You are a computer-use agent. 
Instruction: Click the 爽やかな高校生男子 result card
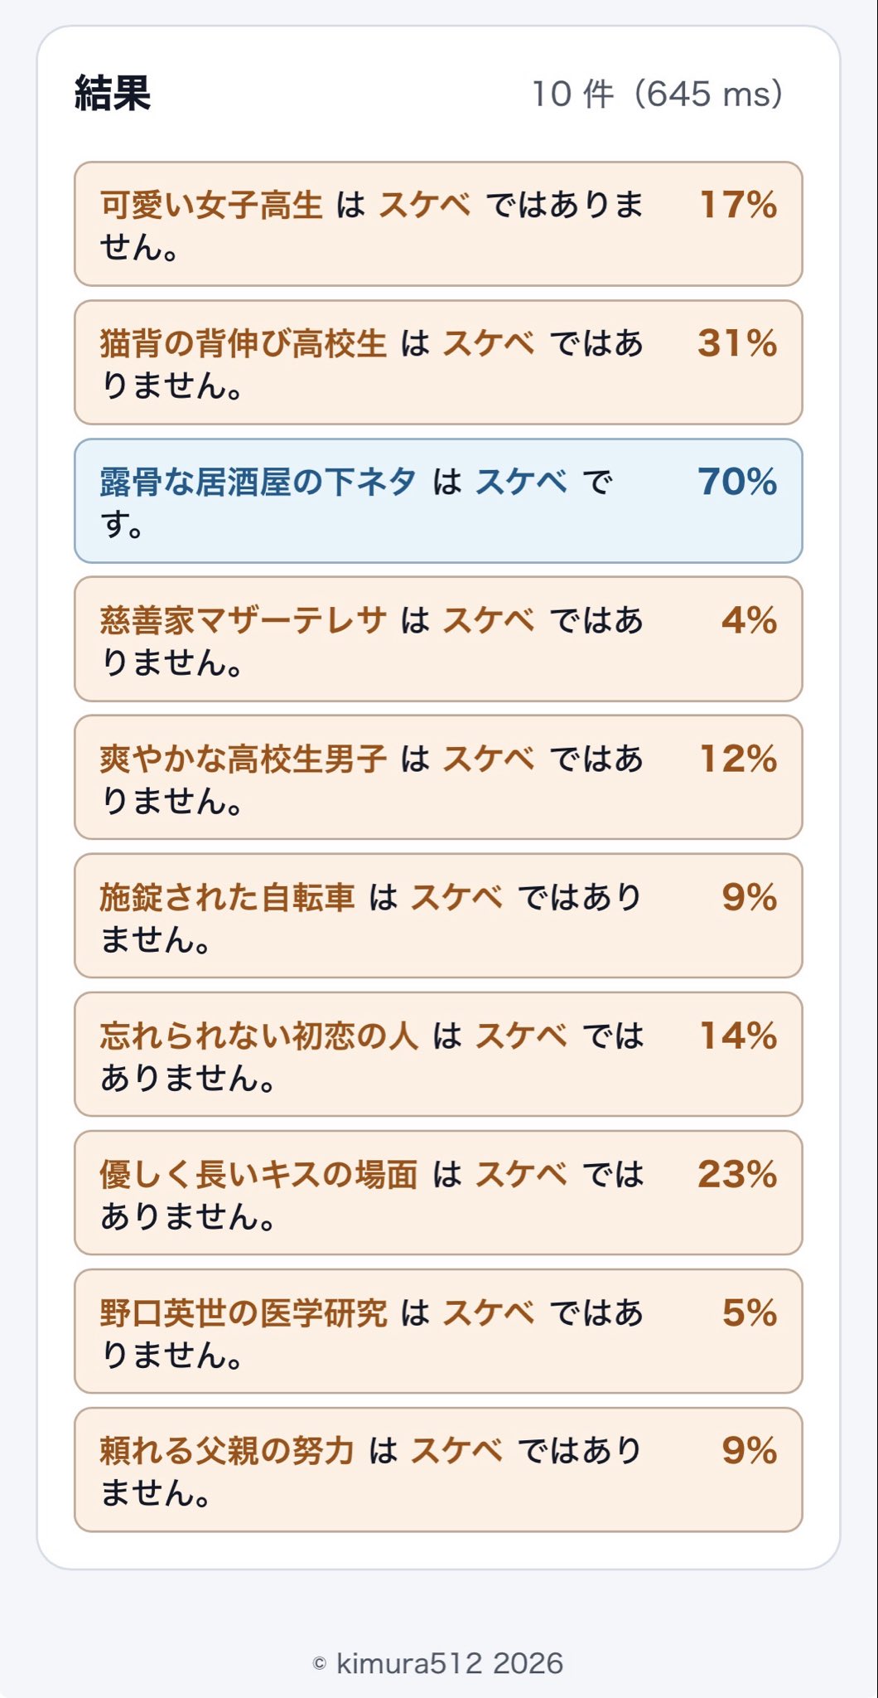click(x=438, y=778)
